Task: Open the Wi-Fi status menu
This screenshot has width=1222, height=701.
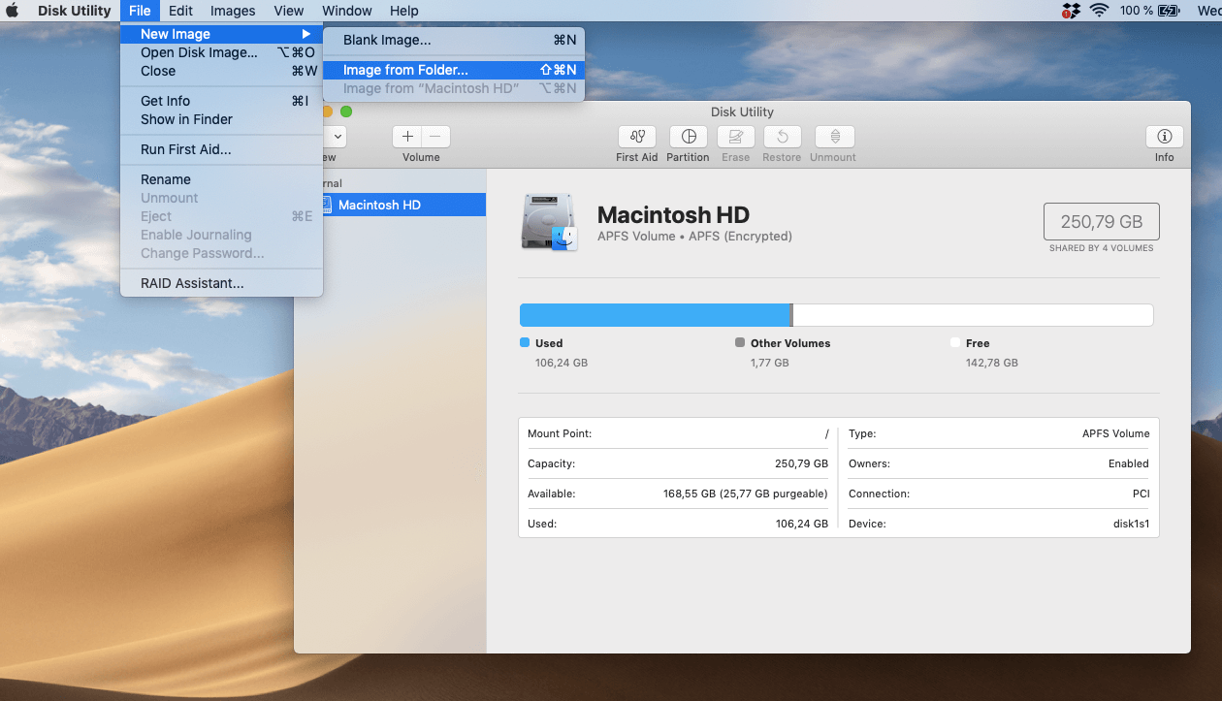Action: [x=1099, y=11]
